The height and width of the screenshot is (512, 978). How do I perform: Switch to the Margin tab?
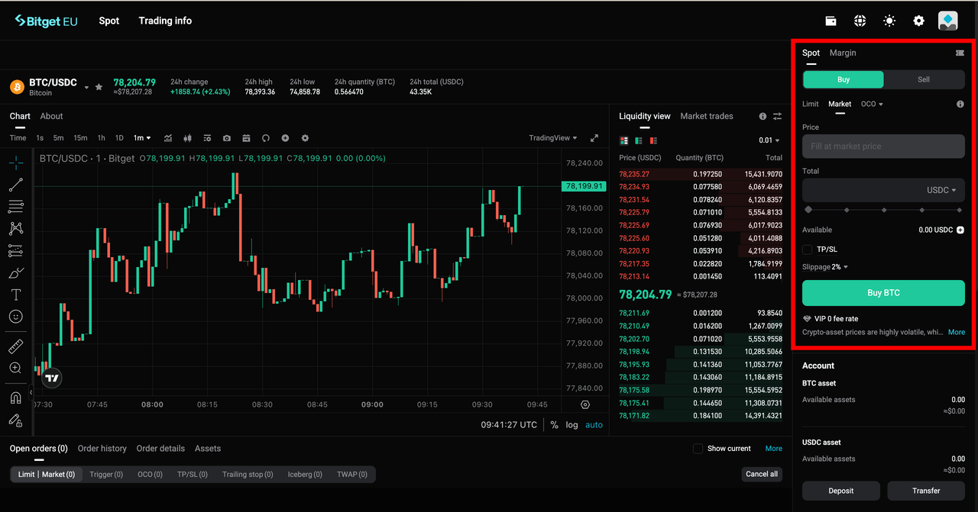point(843,53)
